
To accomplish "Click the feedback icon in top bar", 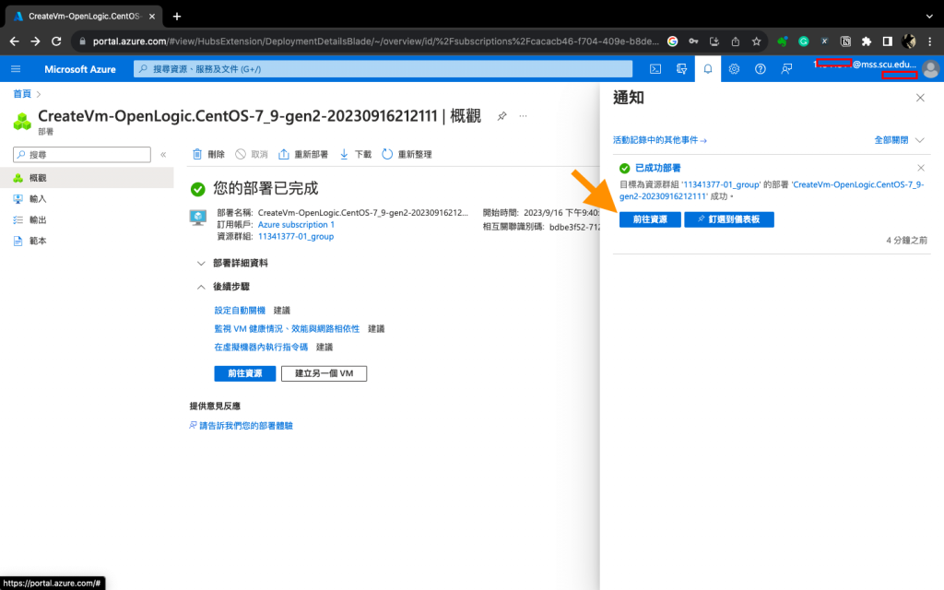I will click(x=786, y=69).
